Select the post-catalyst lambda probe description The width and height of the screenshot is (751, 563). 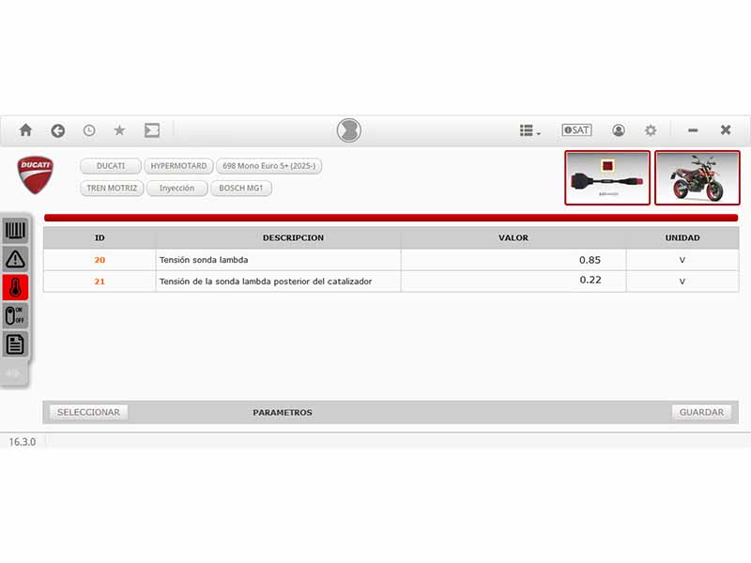coord(266,281)
